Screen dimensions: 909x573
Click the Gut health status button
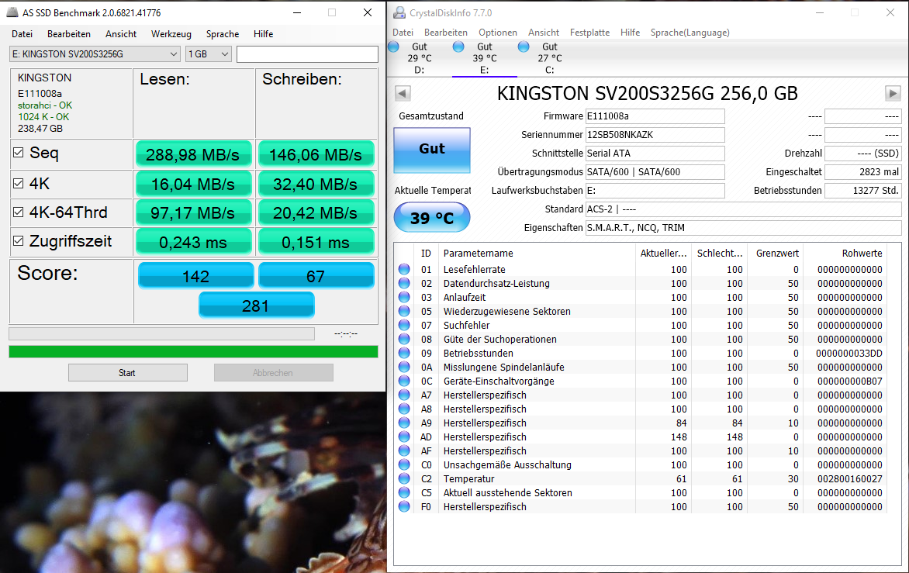point(432,150)
